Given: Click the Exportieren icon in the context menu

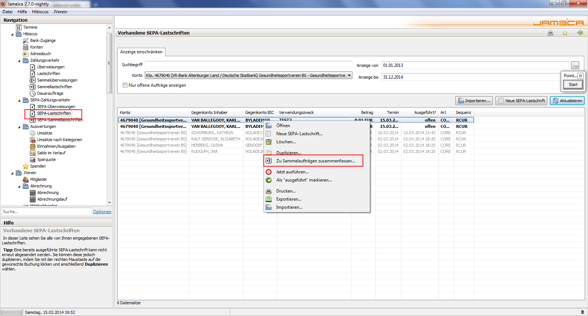Looking at the screenshot, I should 269,199.
